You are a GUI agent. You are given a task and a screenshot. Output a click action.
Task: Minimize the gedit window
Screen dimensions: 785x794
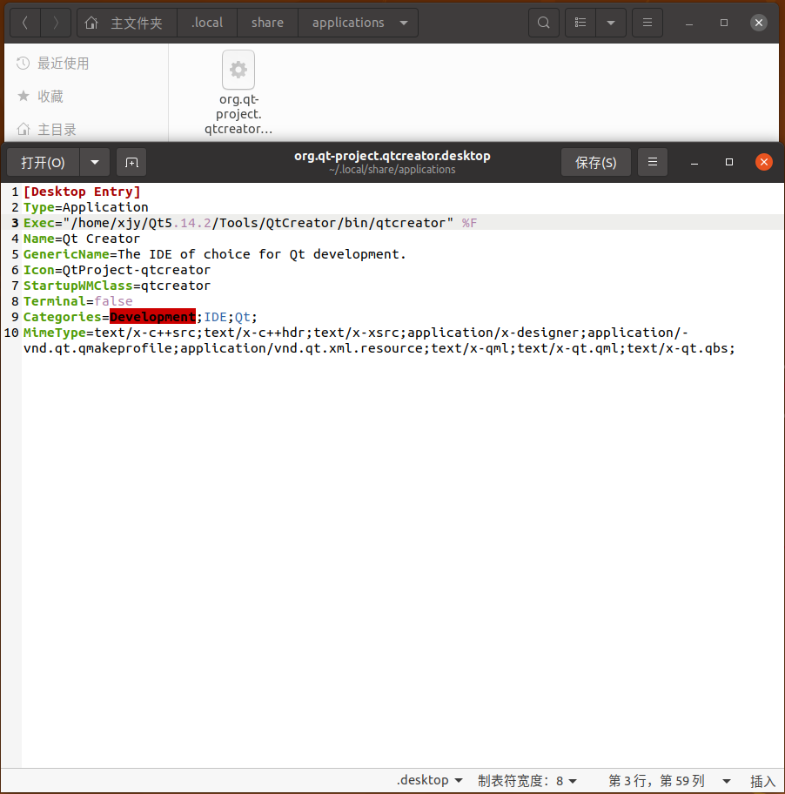pos(694,163)
